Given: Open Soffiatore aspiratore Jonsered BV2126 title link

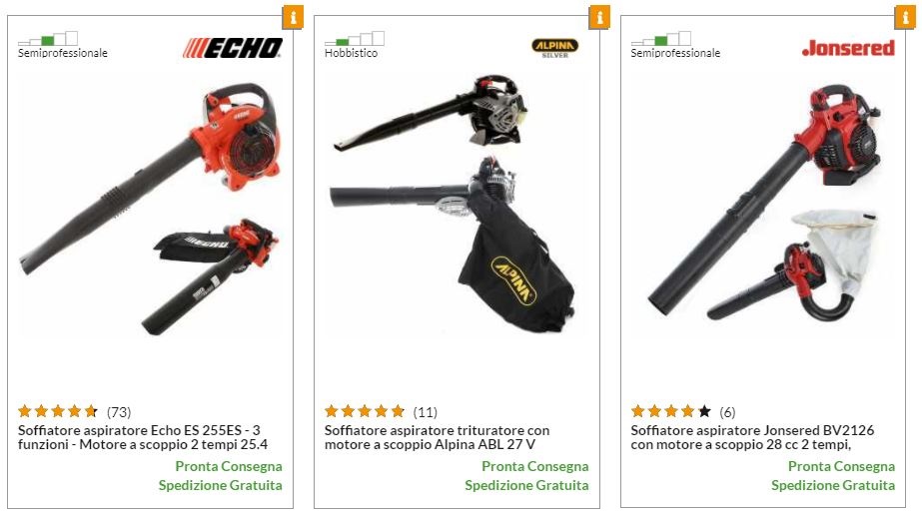Looking at the screenshot, I should (752, 437).
